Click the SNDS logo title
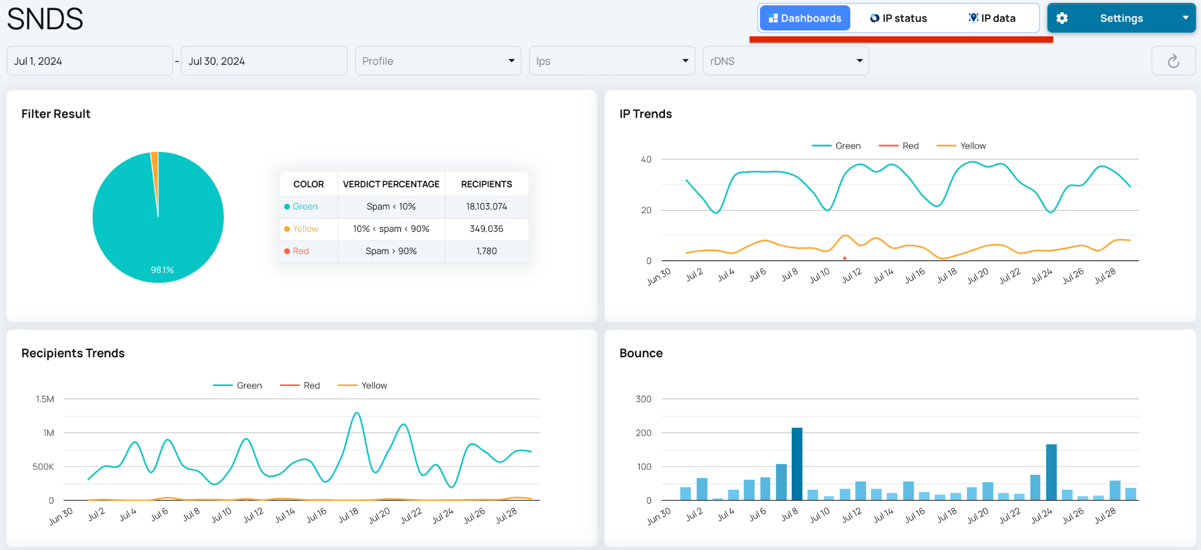The width and height of the screenshot is (1201, 550). pos(45,19)
